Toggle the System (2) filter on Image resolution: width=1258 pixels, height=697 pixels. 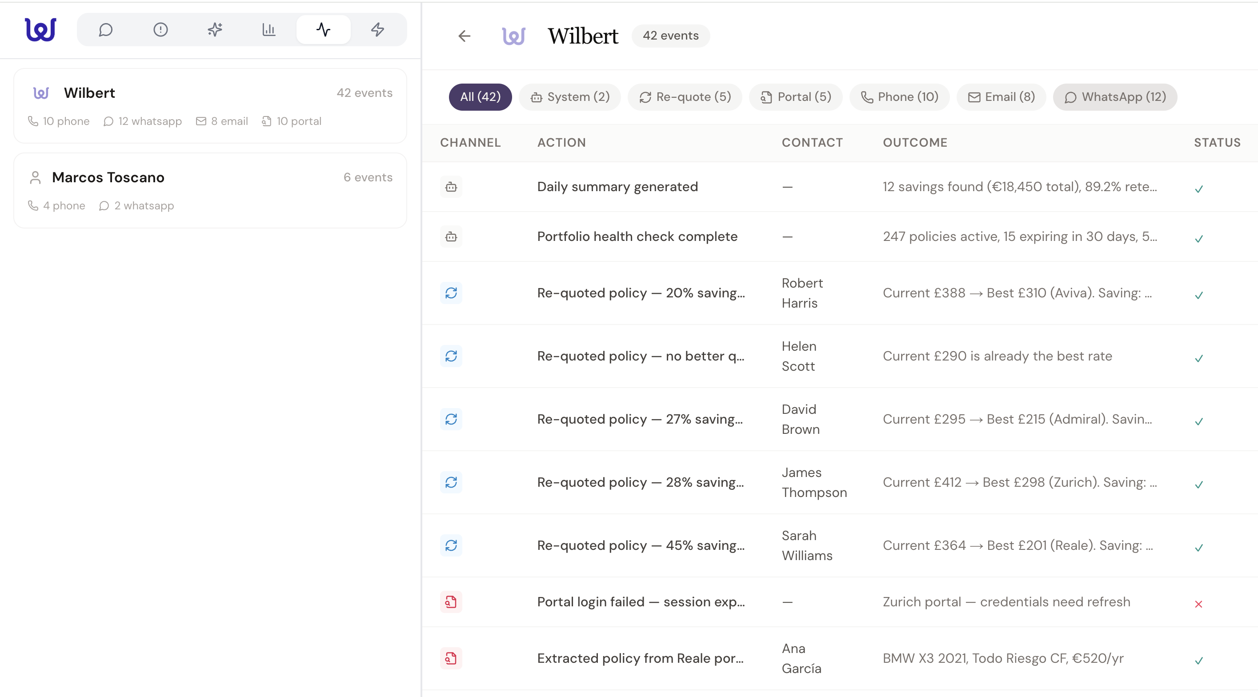pyautogui.click(x=569, y=97)
